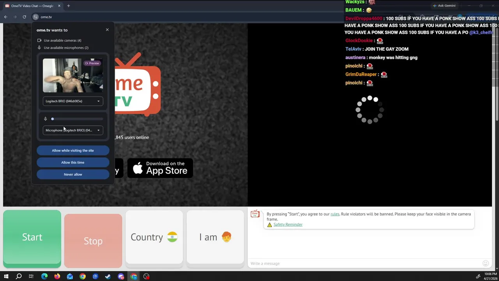Viewport: 499px width, 281px height.
Task: Open a new browser tab
Action: pyautogui.click(x=68, y=6)
